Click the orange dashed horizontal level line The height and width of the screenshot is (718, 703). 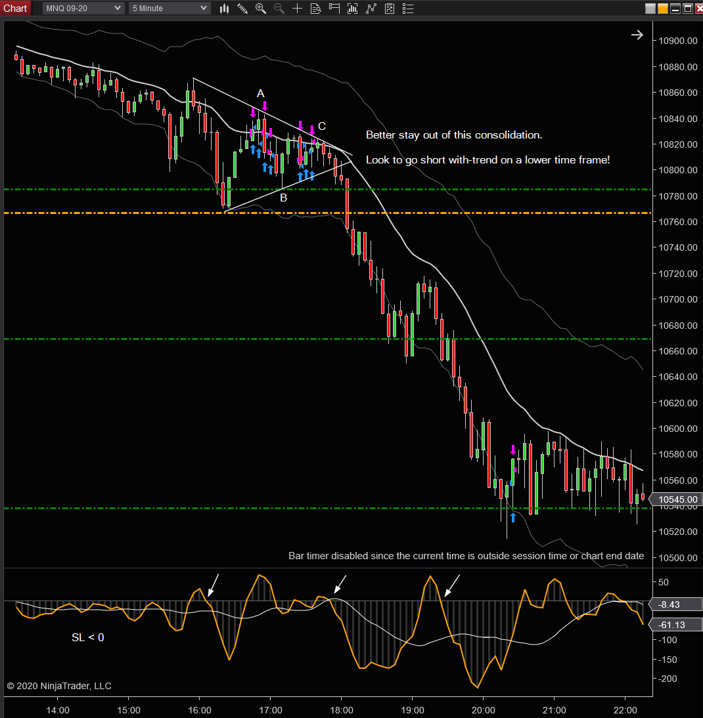328,213
